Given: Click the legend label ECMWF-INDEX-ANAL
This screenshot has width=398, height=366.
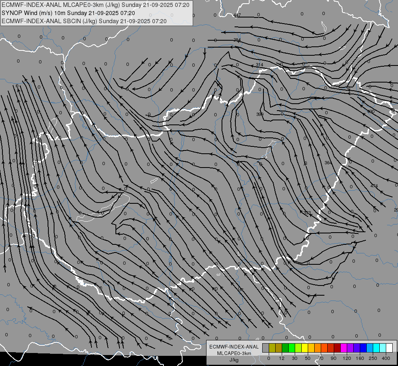Looking at the screenshot, I should pyautogui.click(x=234, y=347).
